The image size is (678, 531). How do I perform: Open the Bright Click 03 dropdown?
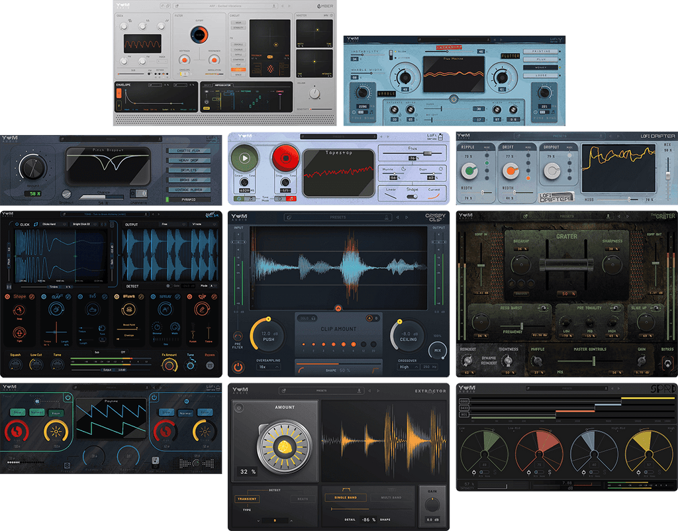[x=83, y=224]
